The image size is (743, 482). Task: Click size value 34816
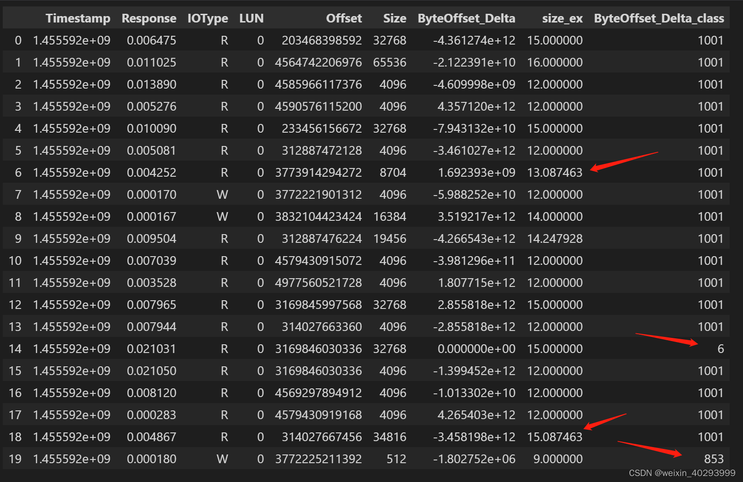click(x=390, y=437)
